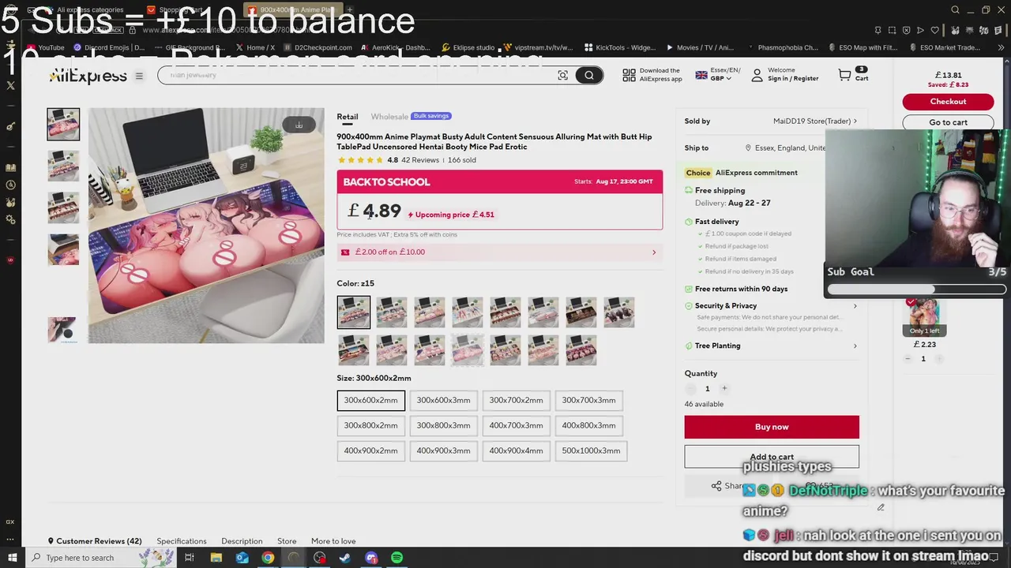Click the AliExpress search input field

[x=355, y=75]
